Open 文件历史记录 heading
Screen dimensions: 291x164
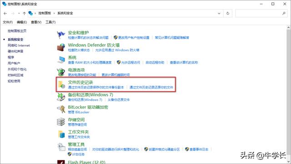coord(80,82)
